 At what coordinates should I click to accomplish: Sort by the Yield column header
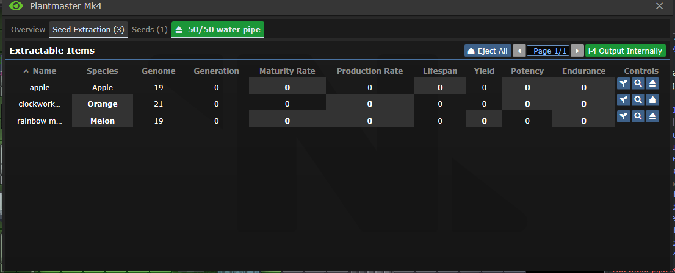[485, 71]
